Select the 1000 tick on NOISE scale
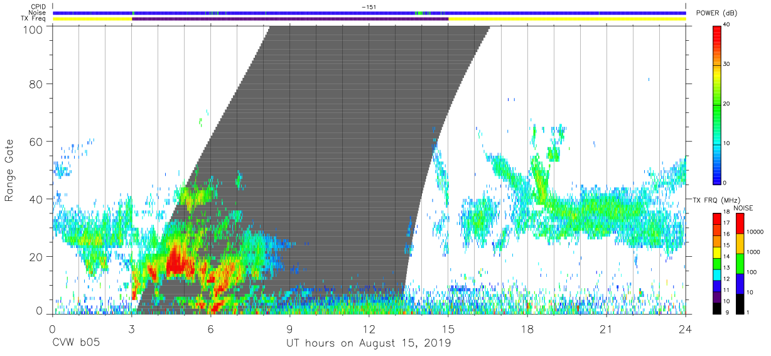771x356 pixels. point(754,252)
